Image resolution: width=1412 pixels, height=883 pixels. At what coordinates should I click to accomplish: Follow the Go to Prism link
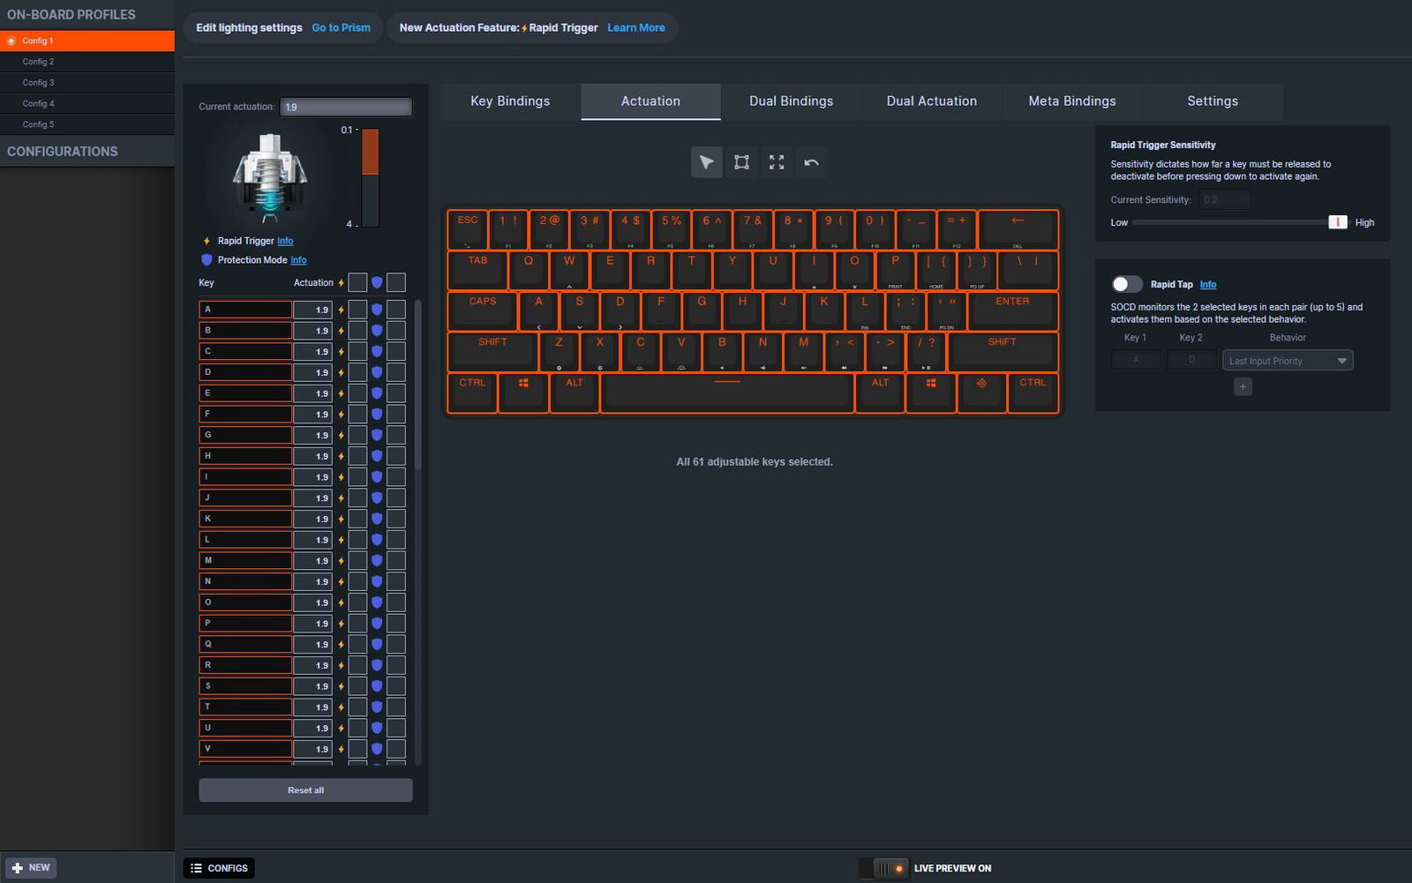coord(341,28)
